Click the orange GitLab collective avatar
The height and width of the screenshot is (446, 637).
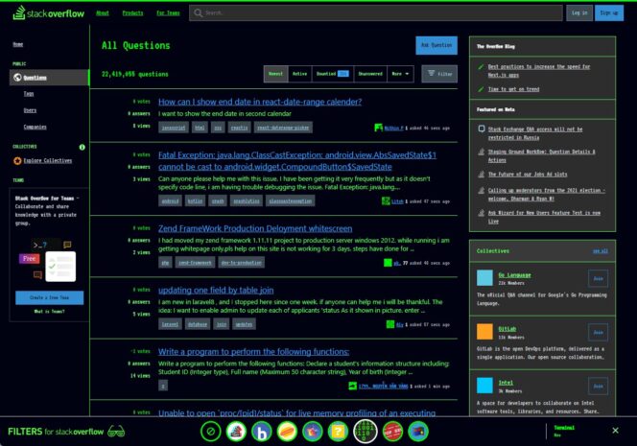pyautogui.click(x=484, y=332)
